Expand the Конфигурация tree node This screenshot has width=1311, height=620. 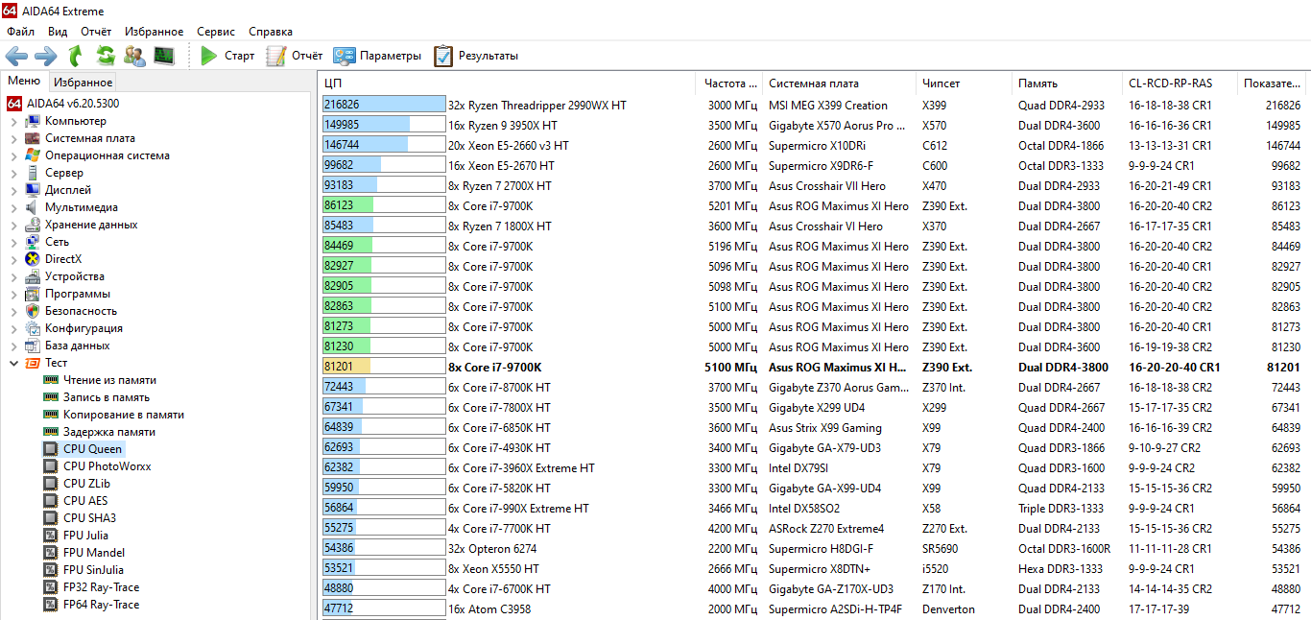click(x=13, y=328)
